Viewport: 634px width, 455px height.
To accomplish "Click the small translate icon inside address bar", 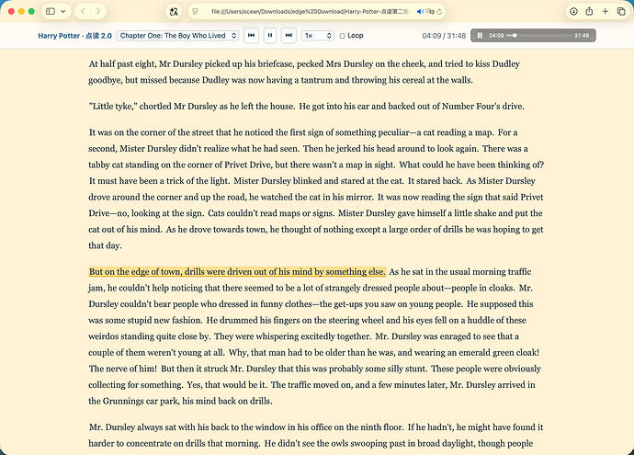I will coord(430,12).
